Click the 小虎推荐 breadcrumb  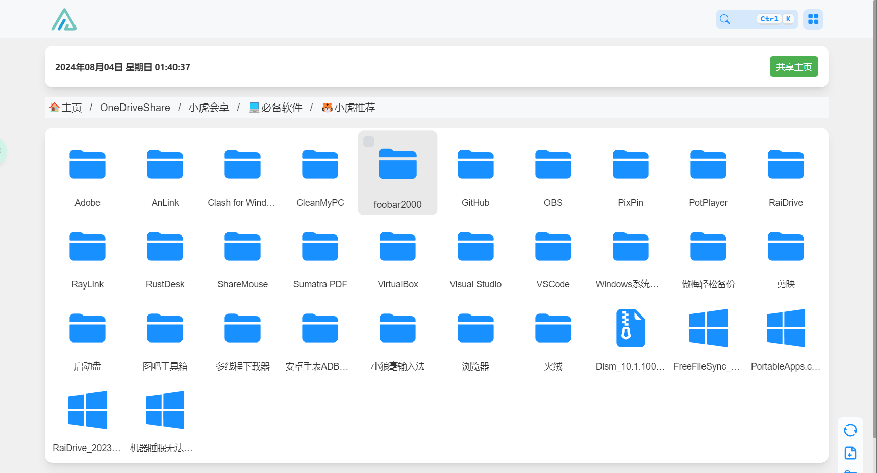coord(348,108)
